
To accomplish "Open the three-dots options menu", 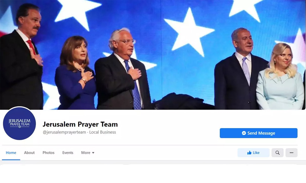I will coord(291,153).
